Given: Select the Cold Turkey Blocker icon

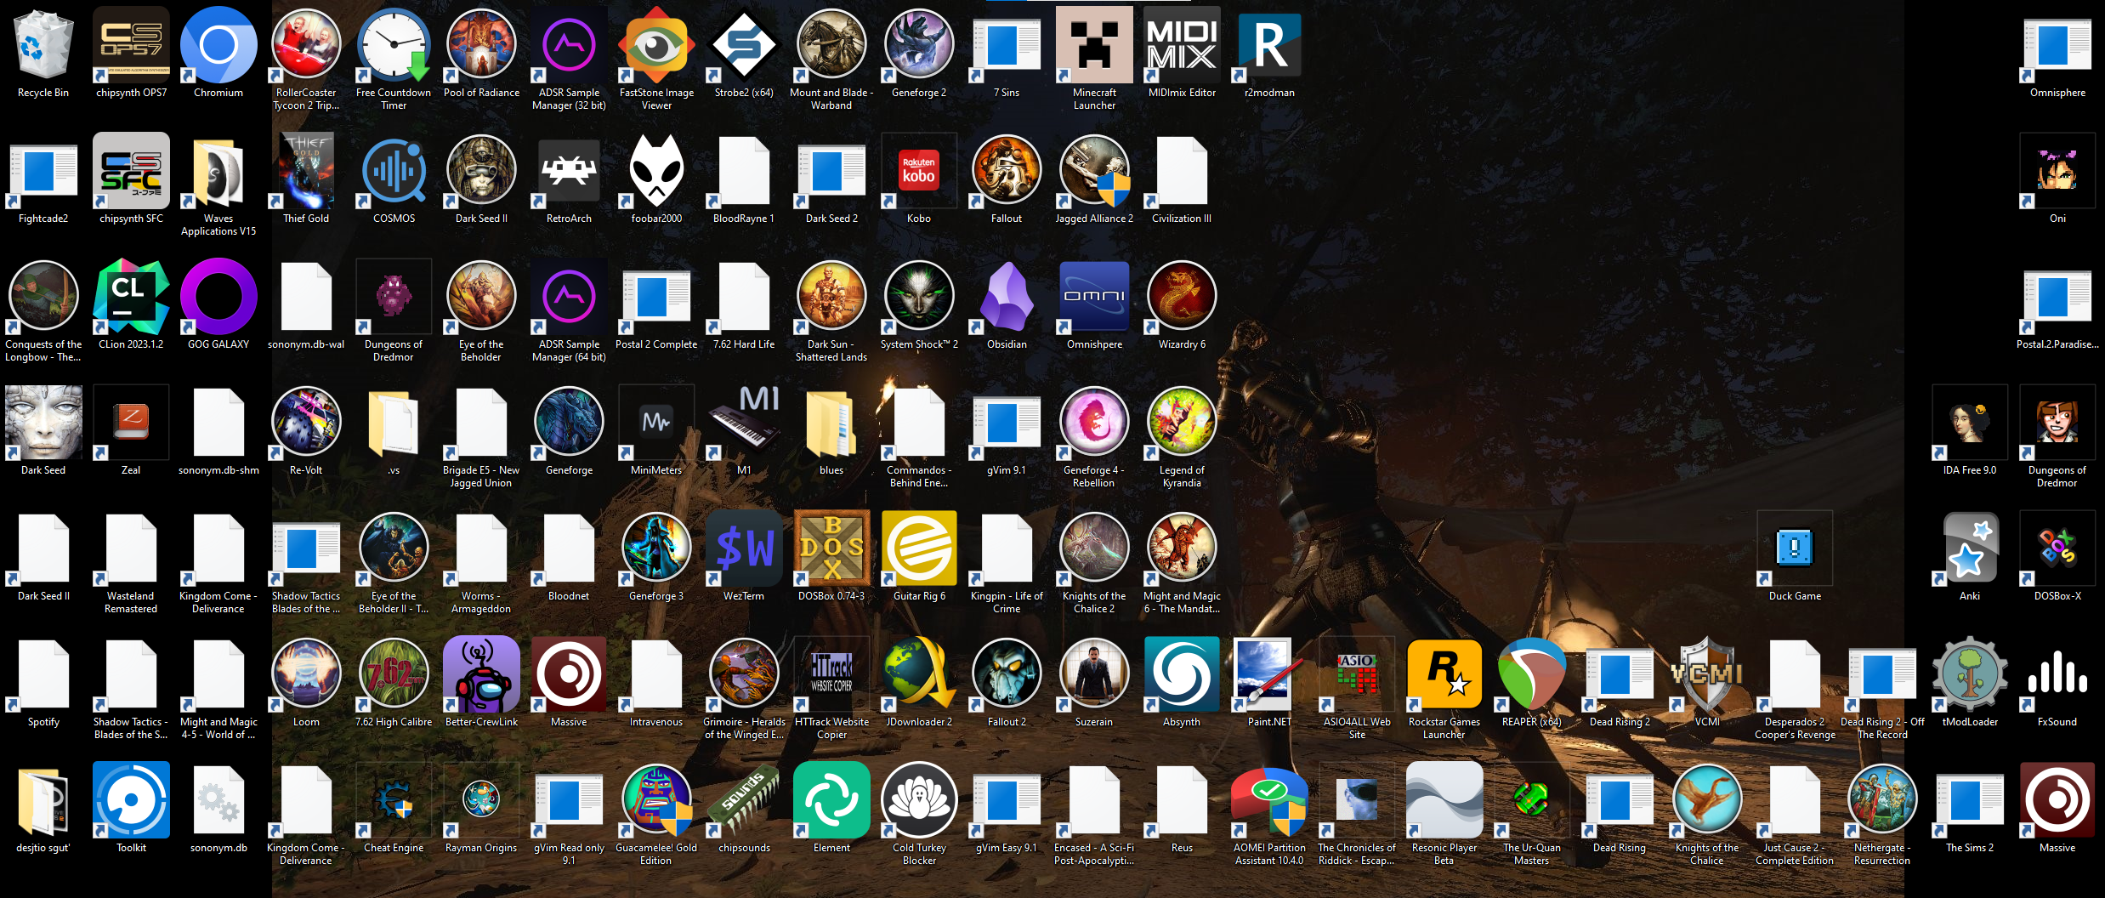Looking at the screenshot, I should click(x=919, y=800).
